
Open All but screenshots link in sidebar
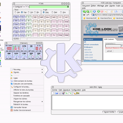(91, 45)
